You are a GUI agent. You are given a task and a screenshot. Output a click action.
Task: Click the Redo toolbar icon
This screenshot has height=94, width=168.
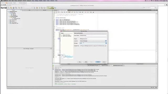click(22, 8)
